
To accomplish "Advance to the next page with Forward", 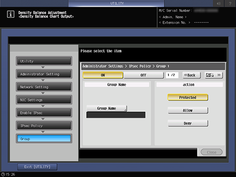I will [214, 75].
